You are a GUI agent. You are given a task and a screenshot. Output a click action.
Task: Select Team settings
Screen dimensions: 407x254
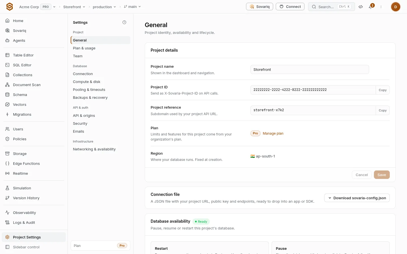(x=100, y=56)
